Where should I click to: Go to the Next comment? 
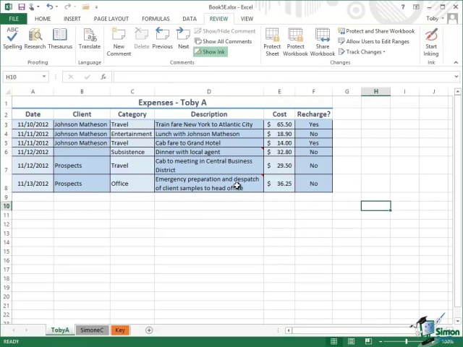coord(183,38)
